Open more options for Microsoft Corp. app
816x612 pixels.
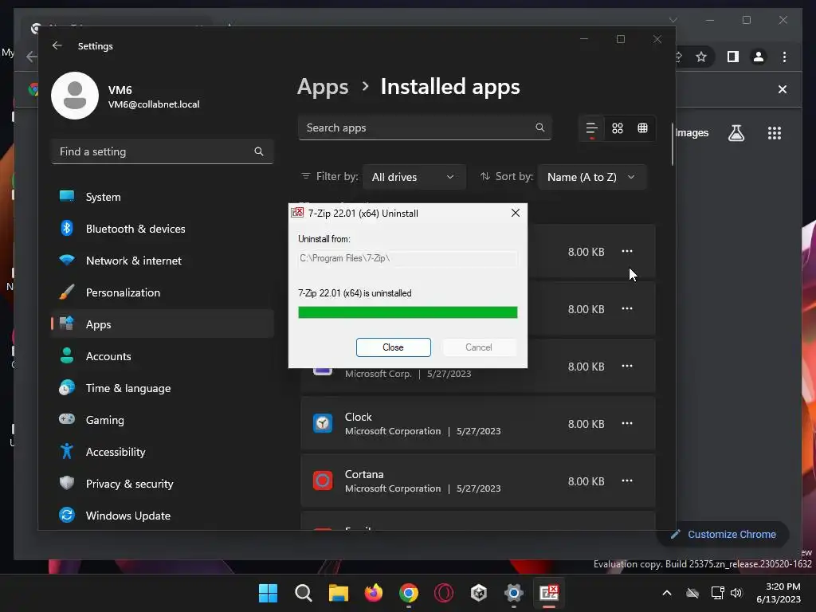click(627, 366)
